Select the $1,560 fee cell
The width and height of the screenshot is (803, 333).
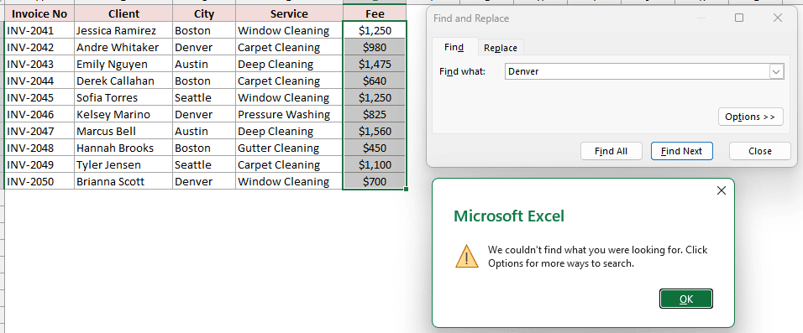(x=375, y=132)
